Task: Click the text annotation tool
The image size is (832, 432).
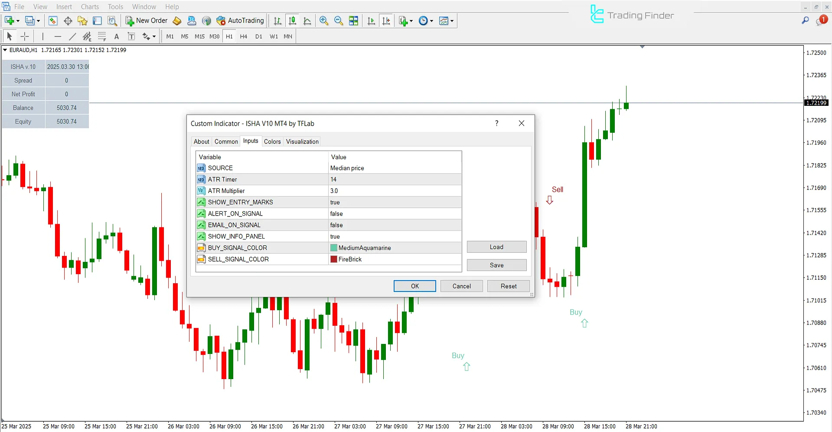Action: (117, 36)
